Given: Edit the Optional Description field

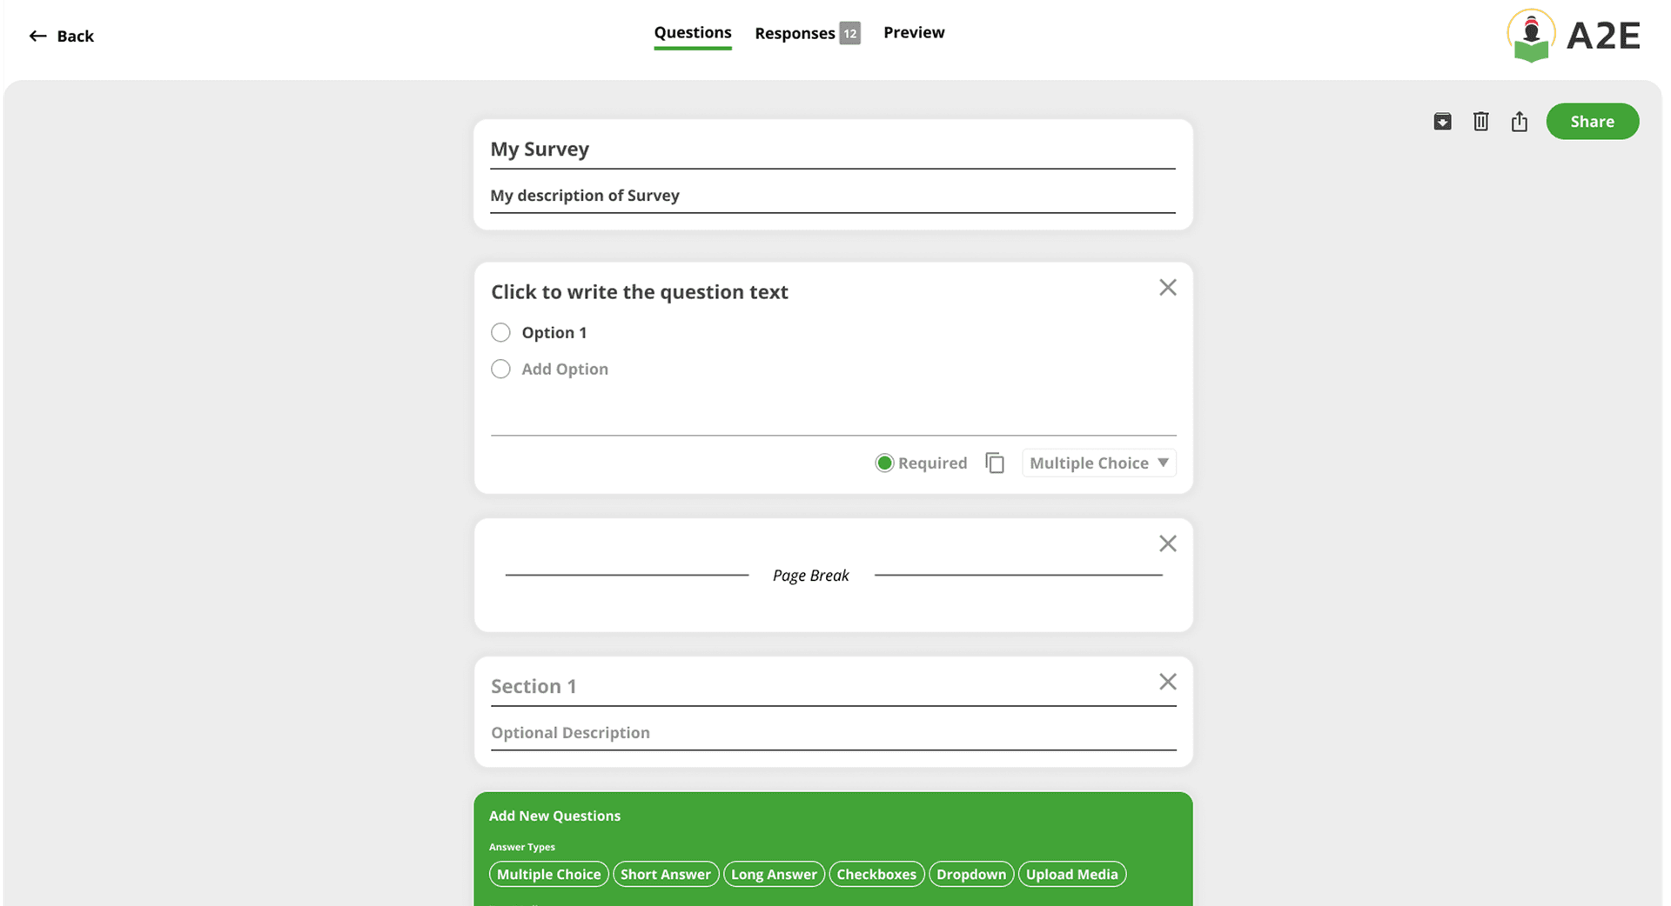Looking at the screenshot, I should pyautogui.click(x=832, y=733).
